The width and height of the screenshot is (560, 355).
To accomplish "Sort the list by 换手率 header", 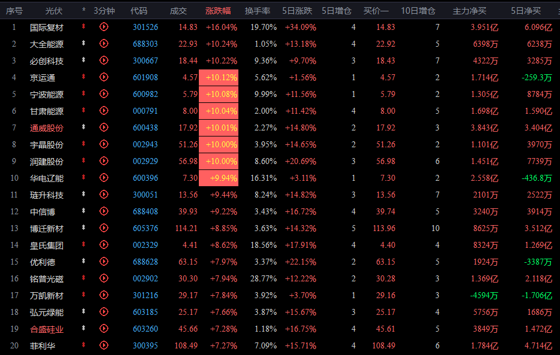I will [257, 11].
